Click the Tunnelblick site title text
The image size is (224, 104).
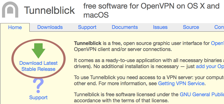tap(49, 10)
